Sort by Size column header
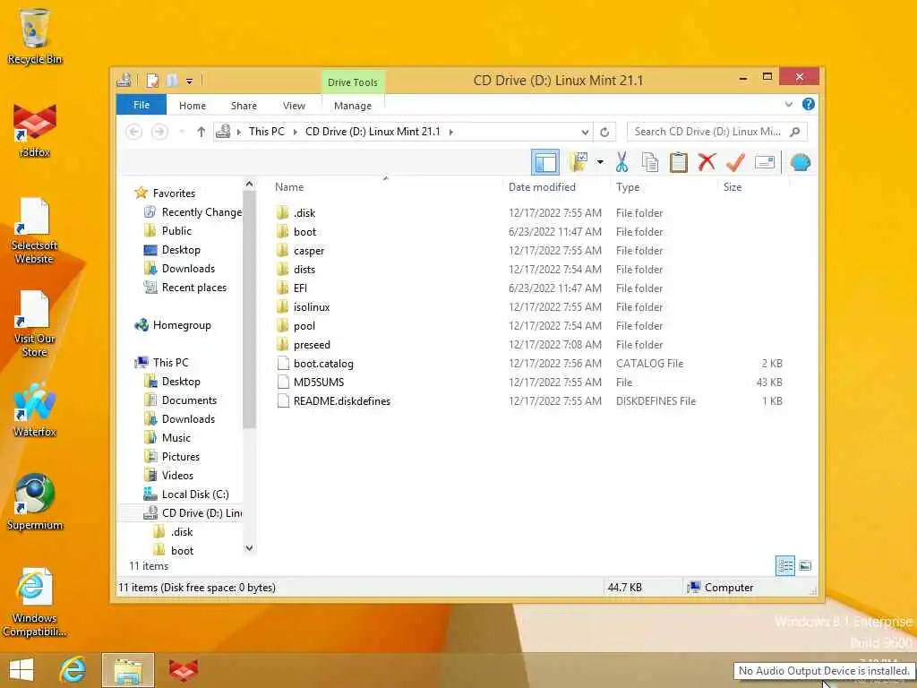The image size is (917, 688). tap(733, 187)
